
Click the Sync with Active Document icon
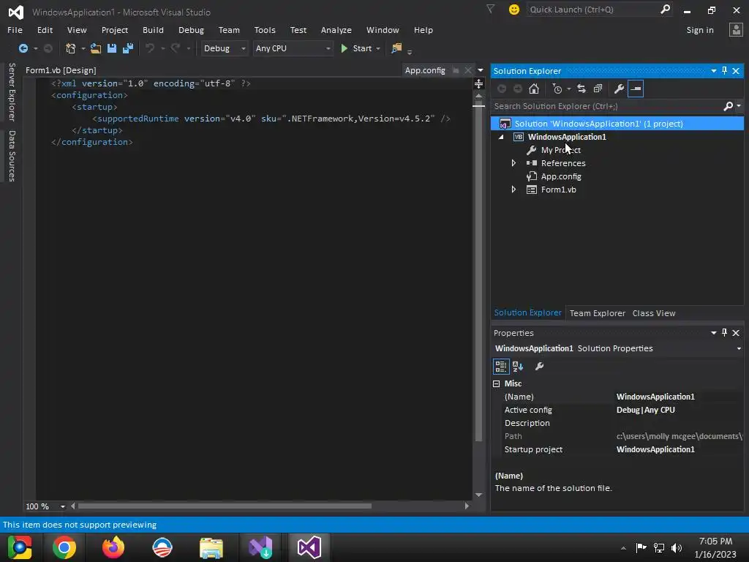click(x=581, y=89)
